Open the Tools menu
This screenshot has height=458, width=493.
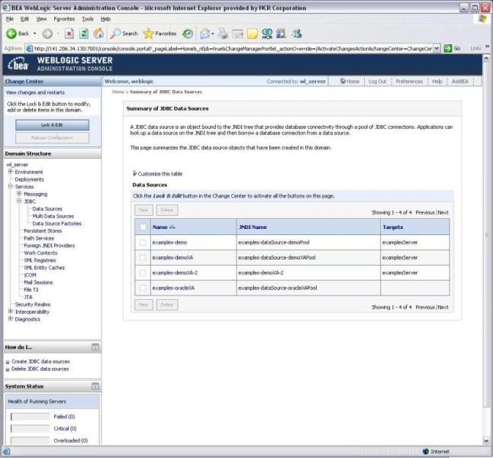pyautogui.click(x=88, y=19)
